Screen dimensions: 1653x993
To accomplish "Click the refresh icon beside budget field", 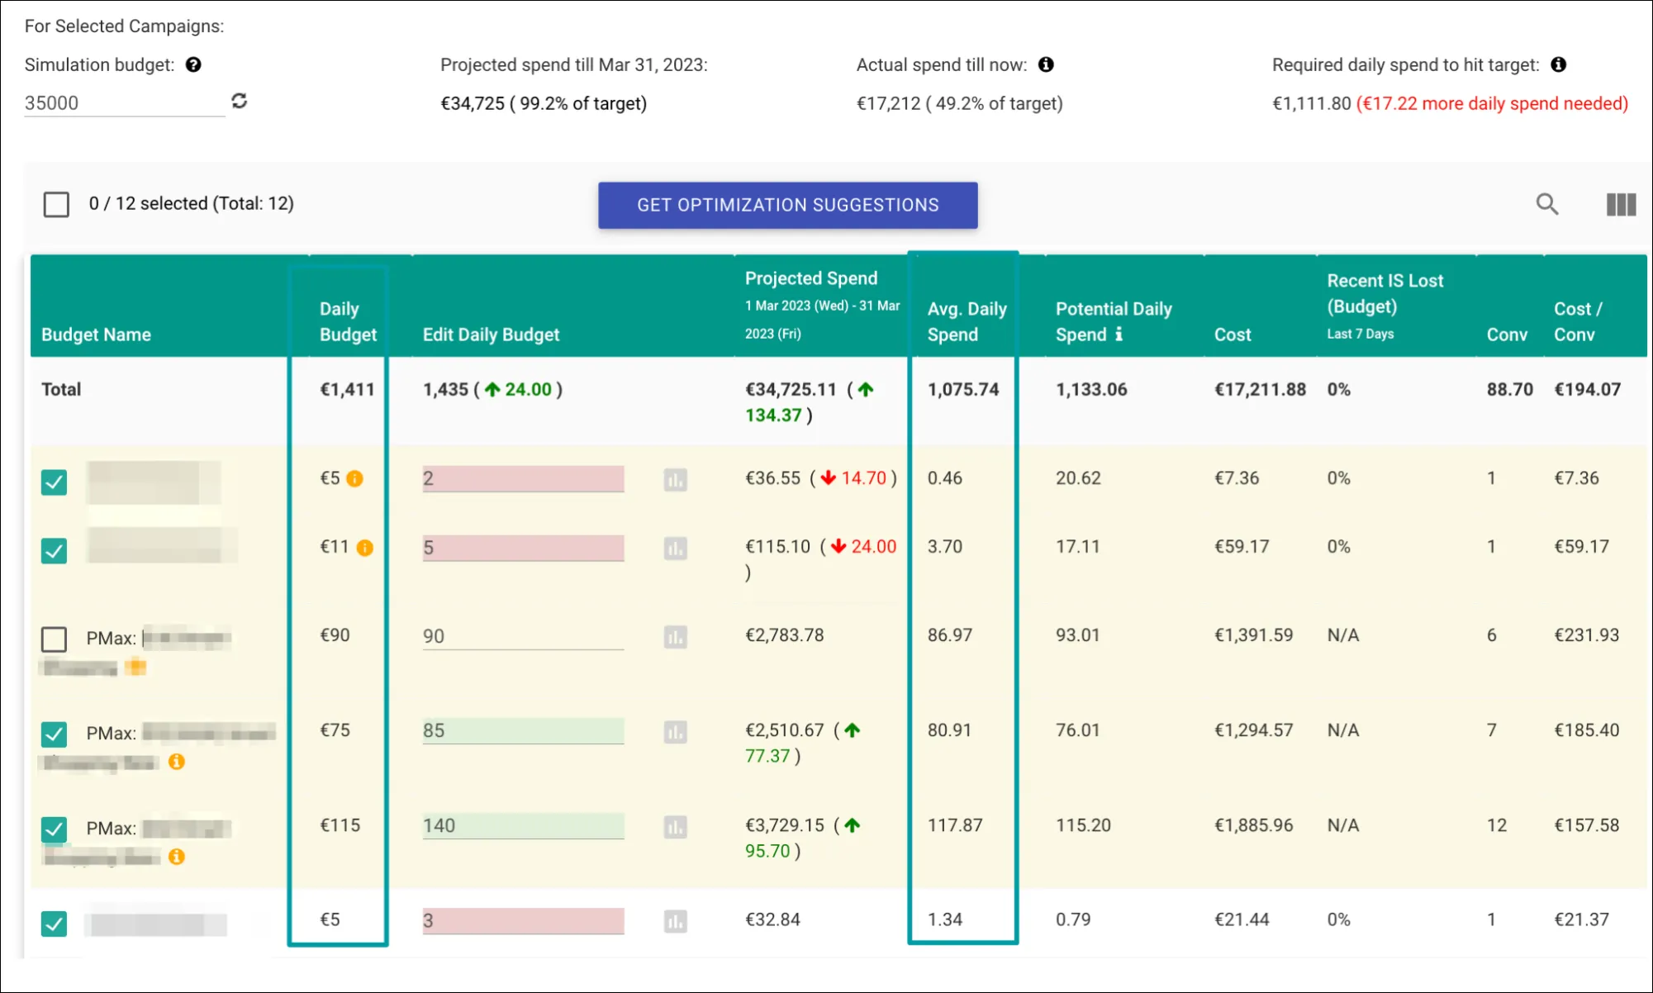I will coord(240,101).
